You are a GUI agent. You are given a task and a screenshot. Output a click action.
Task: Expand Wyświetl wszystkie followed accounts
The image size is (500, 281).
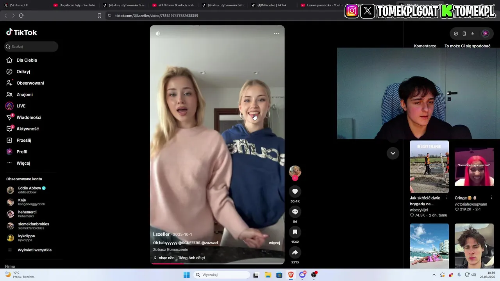30,250
